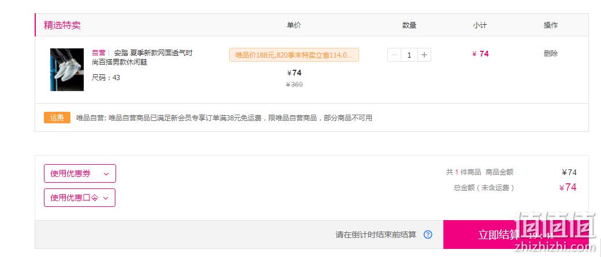
Task: Click the shoe product thumbnail image
Action: point(67,70)
